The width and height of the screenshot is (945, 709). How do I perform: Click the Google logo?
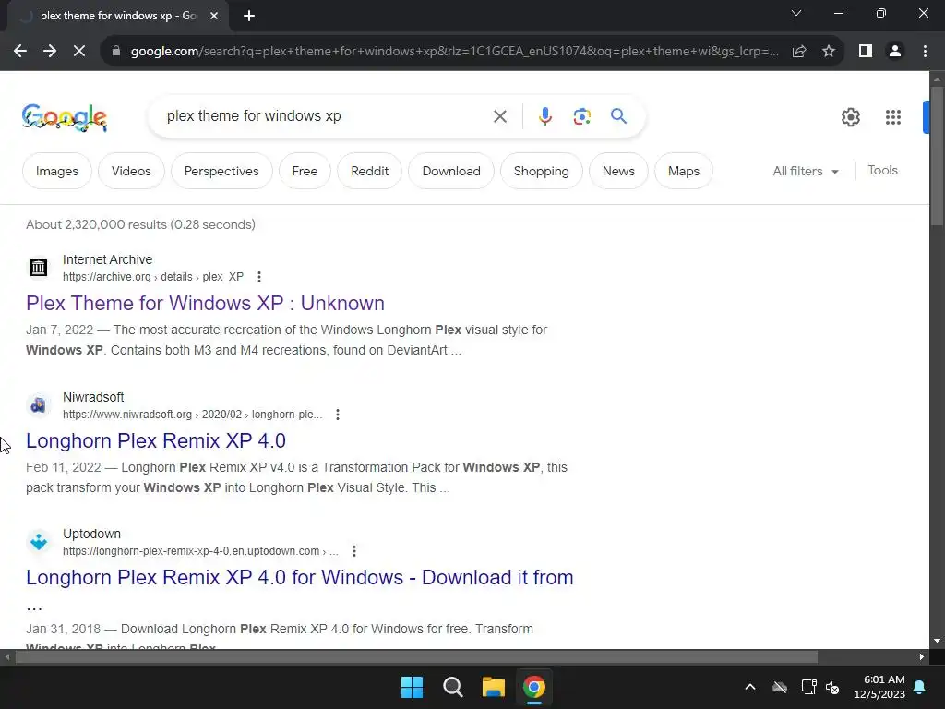coord(65,117)
